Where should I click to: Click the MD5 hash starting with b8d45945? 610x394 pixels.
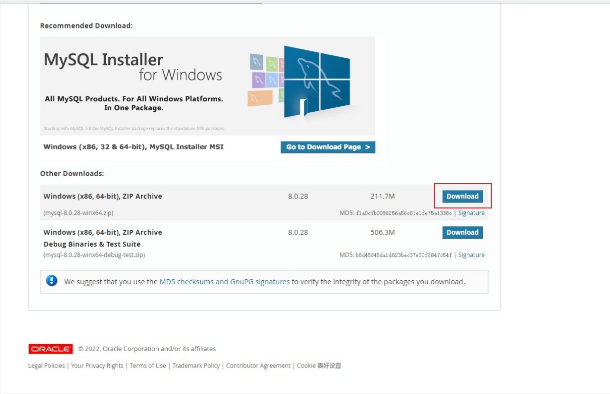click(x=403, y=255)
